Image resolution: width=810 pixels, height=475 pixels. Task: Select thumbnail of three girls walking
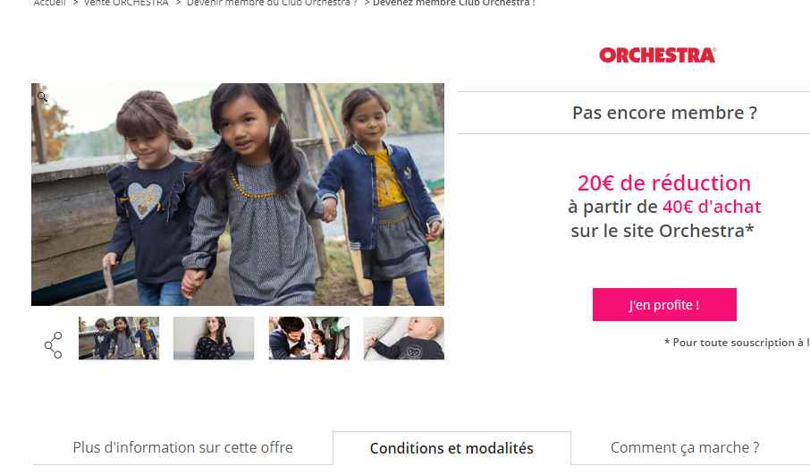point(119,338)
